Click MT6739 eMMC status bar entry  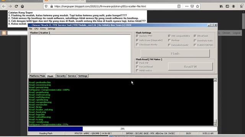(93, 133)
